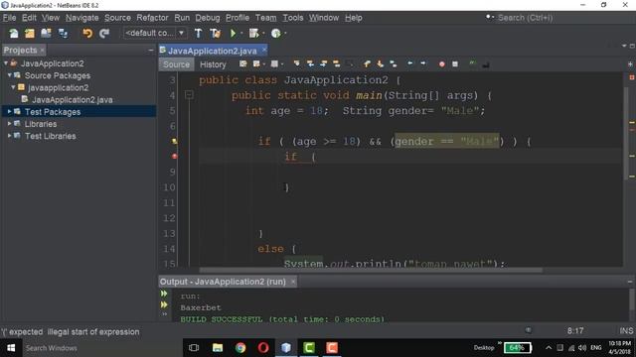The image size is (636, 357).
Task: Click the lightbulb hint glyph on line 7
Action: pos(175,141)
